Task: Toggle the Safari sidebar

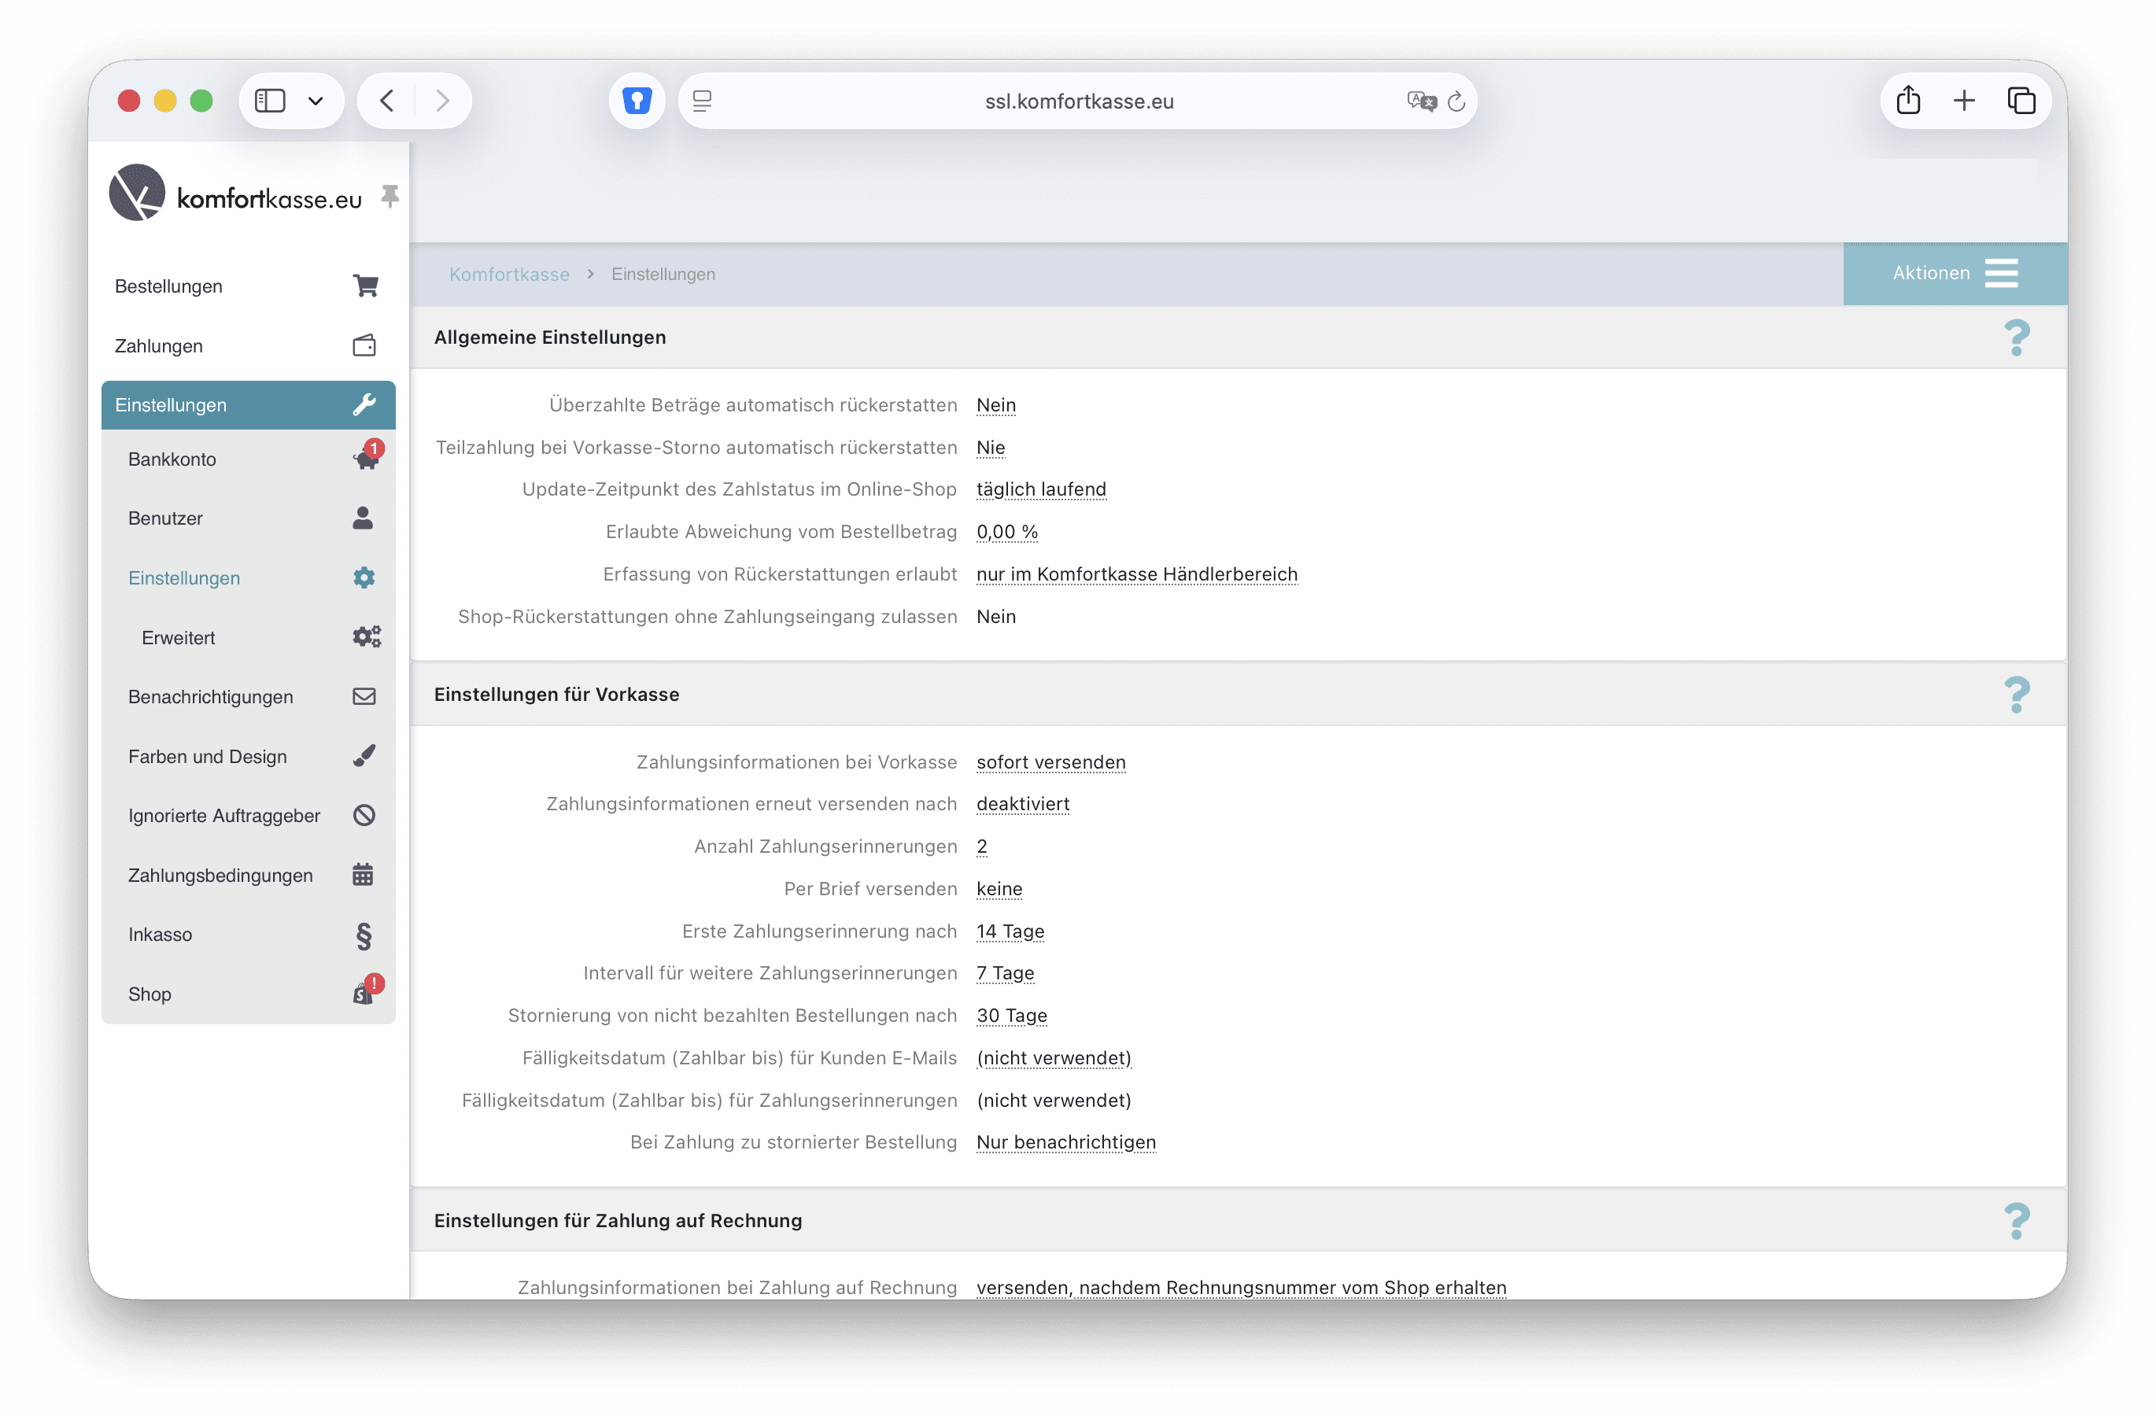Action: point(270,101)
